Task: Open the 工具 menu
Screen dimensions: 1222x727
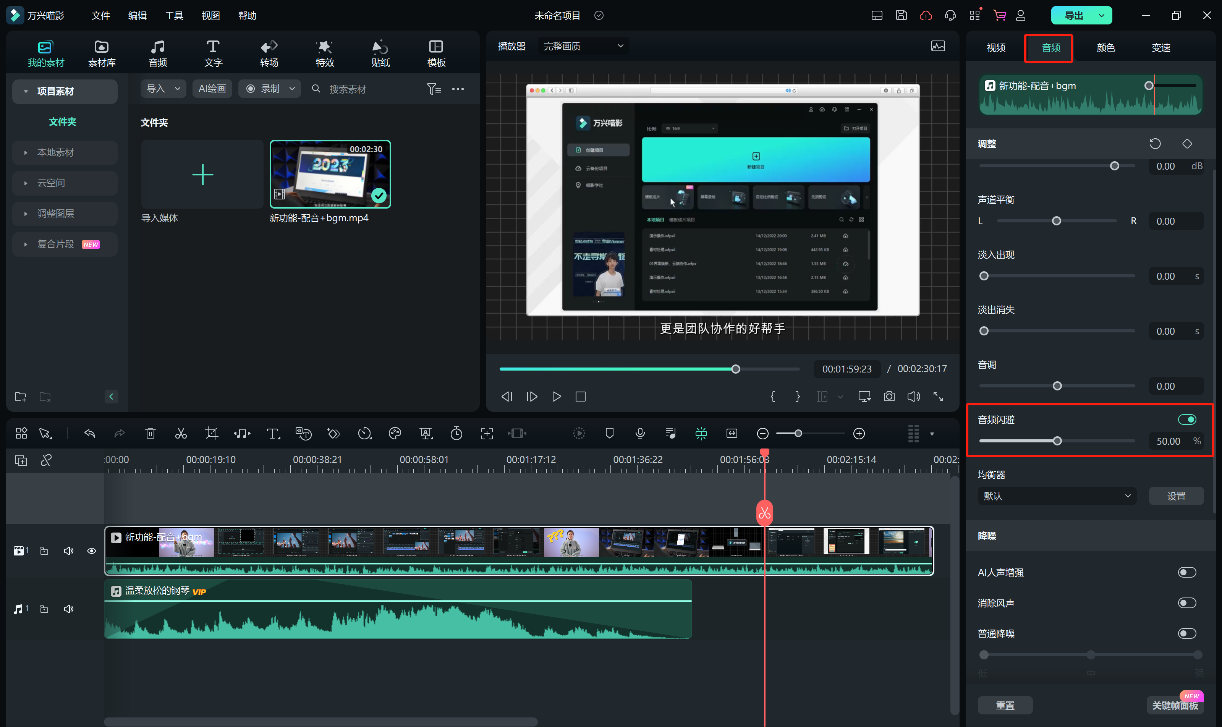Action: 174,16
